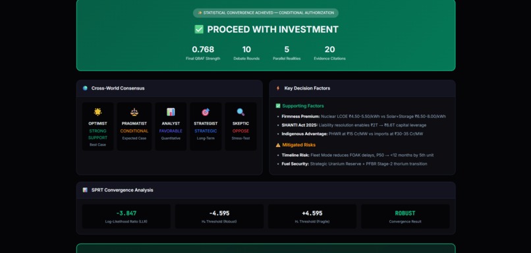Click the Skeptic magnifying glass icon

click(240, 112)
